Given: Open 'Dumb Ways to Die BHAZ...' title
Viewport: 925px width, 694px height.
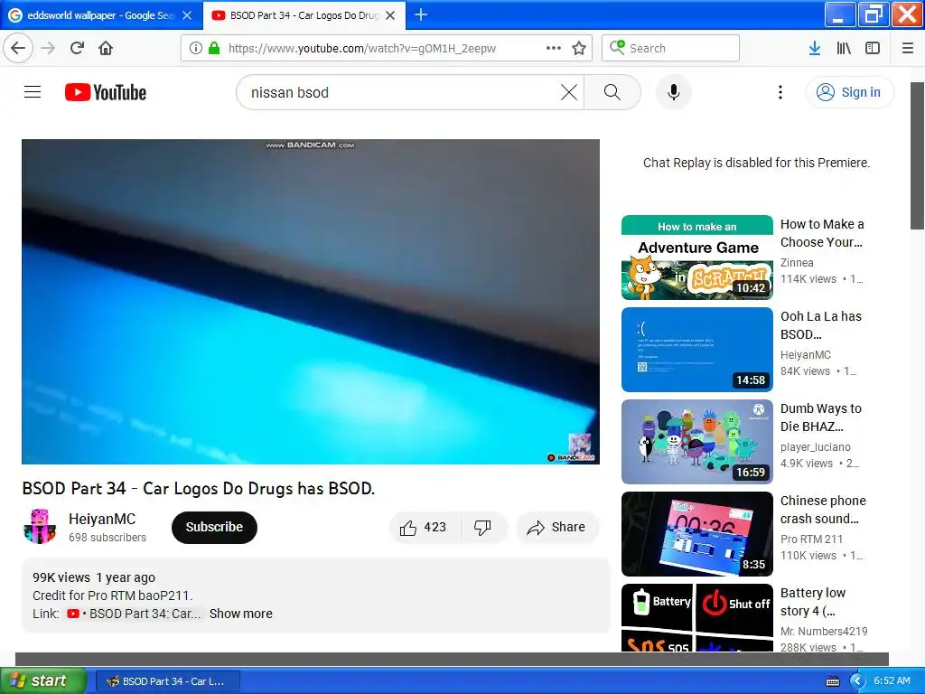Looking at the screenshot, I should coord(821,417).
